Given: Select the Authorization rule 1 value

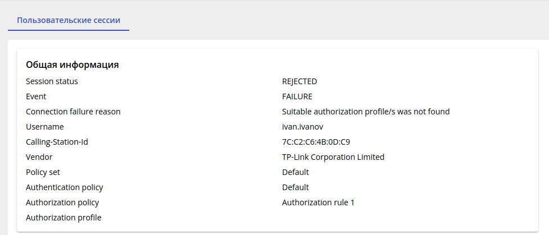Looking at the screenshot, I should coord(318,202).
